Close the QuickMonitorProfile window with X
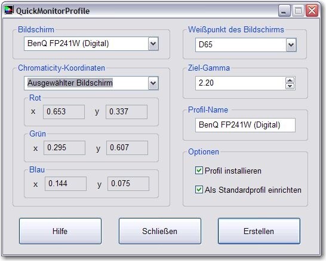This screenshot has width=326, height=261. point(312,10)
